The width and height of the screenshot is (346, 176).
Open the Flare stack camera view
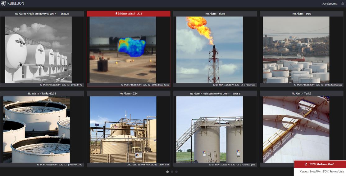(209, 50)
